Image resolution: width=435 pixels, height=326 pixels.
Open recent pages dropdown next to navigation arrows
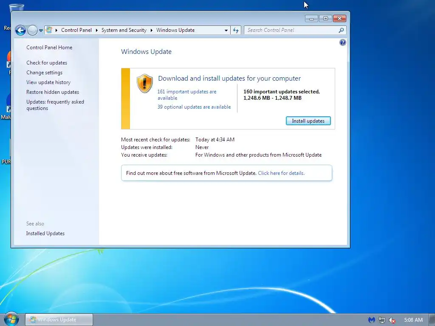[41, 30]
